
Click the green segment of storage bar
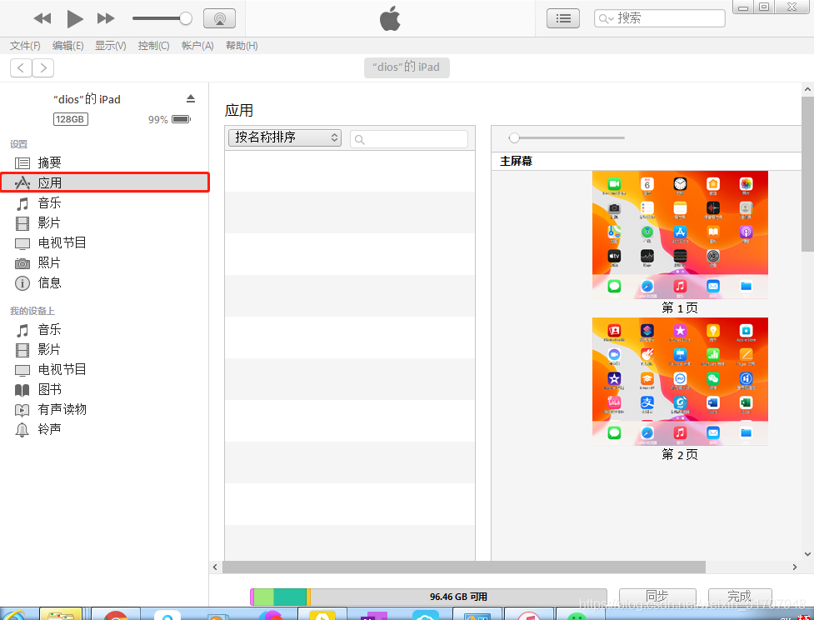coord(264,597)
